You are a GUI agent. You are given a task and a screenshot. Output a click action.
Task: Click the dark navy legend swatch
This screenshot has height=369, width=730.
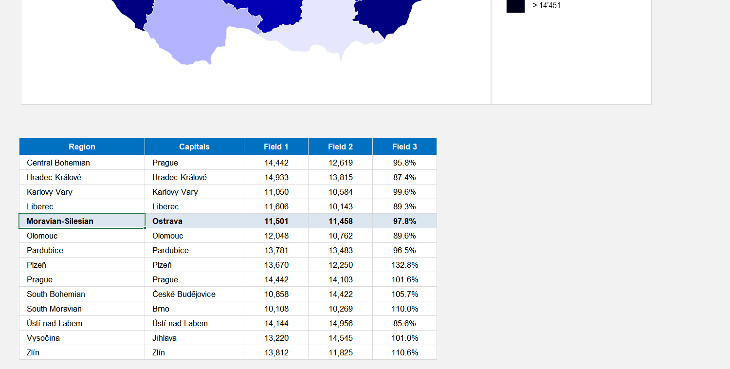point(515,6)
